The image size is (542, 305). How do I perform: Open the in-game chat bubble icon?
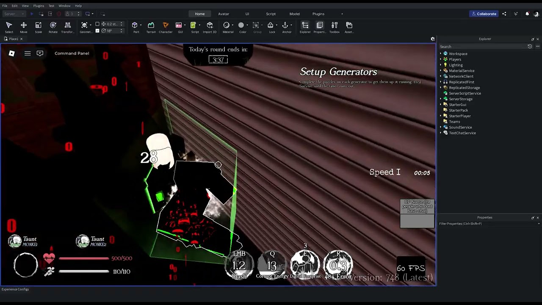(40, 53)
